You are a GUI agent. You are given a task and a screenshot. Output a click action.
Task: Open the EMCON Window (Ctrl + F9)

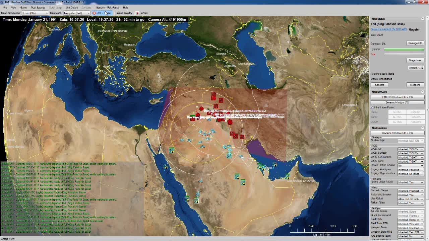(x=397, y=97)
